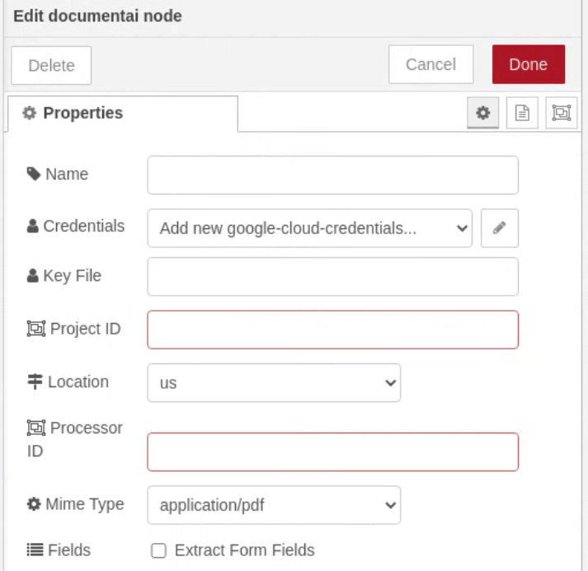This screenshot has width=588, height=571.
Task: Click the tag icon beside Name
Action: (34, 174)
